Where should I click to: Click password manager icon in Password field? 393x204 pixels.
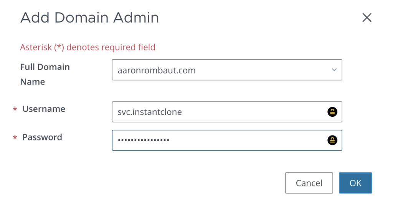pyautogui.click(x=332, y=140)
